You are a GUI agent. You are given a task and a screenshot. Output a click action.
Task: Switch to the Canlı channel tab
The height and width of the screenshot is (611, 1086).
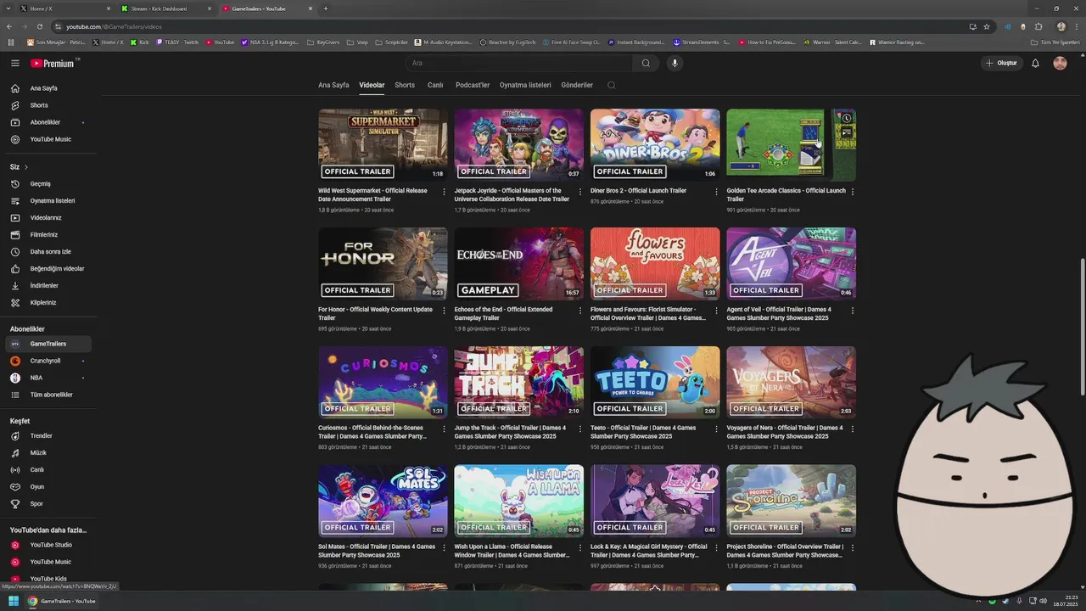[x=435, y=85]
